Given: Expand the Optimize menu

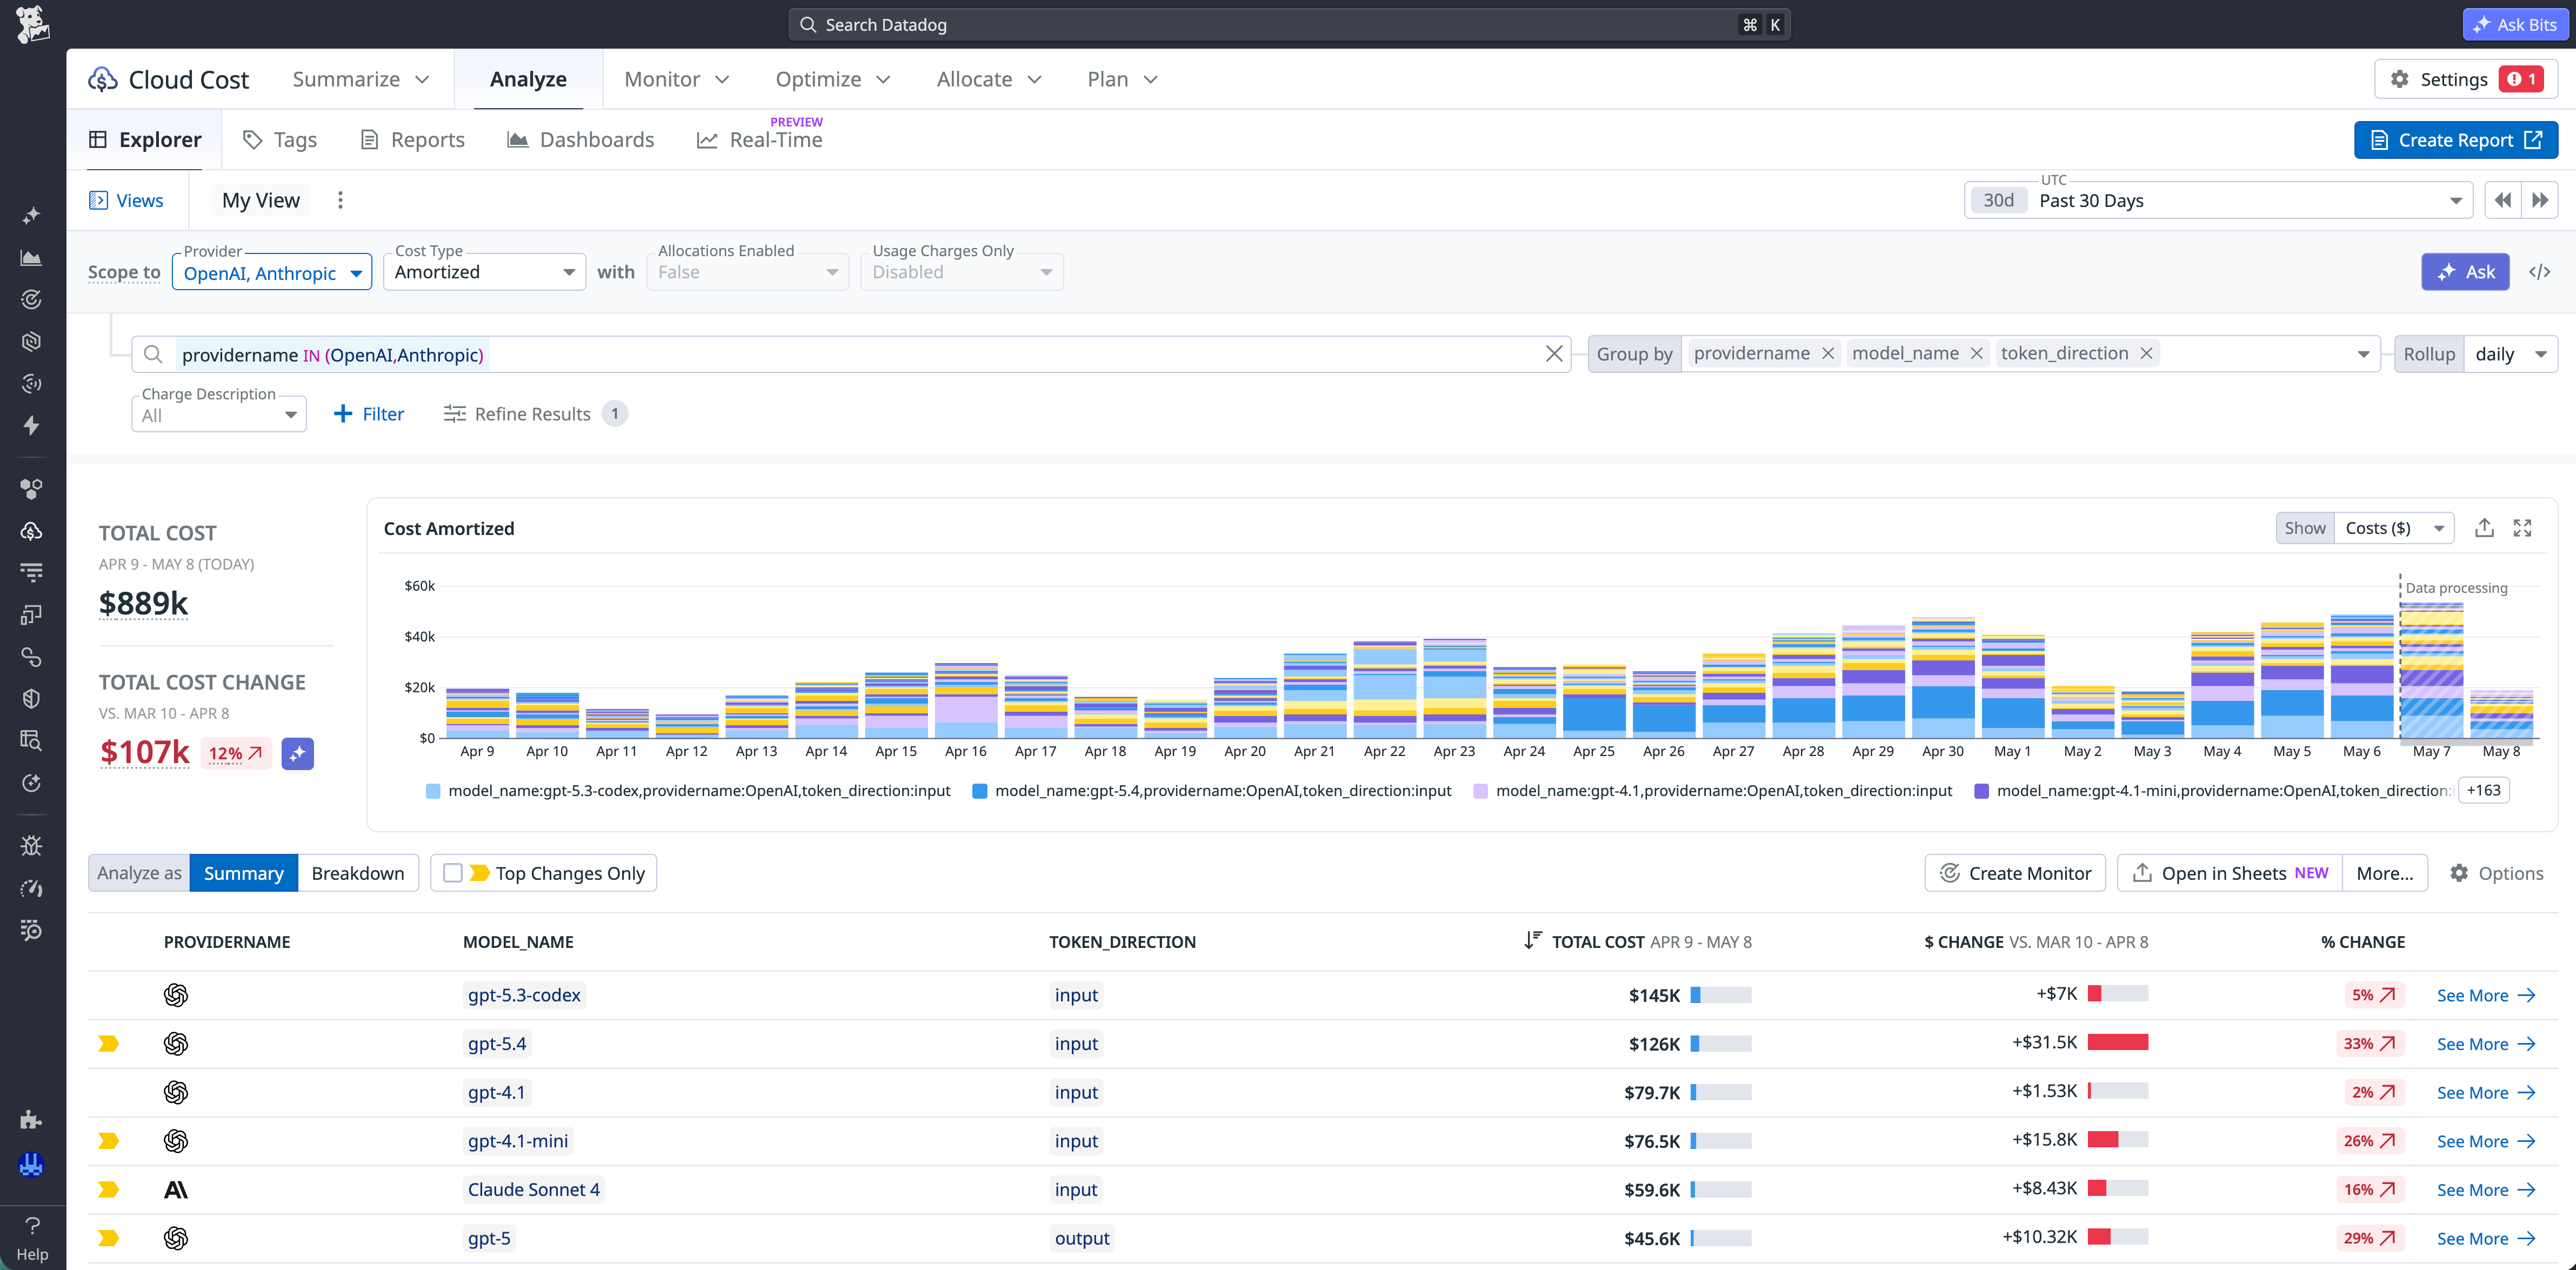Looking at the screenshot, I should (x=832, y=79).
